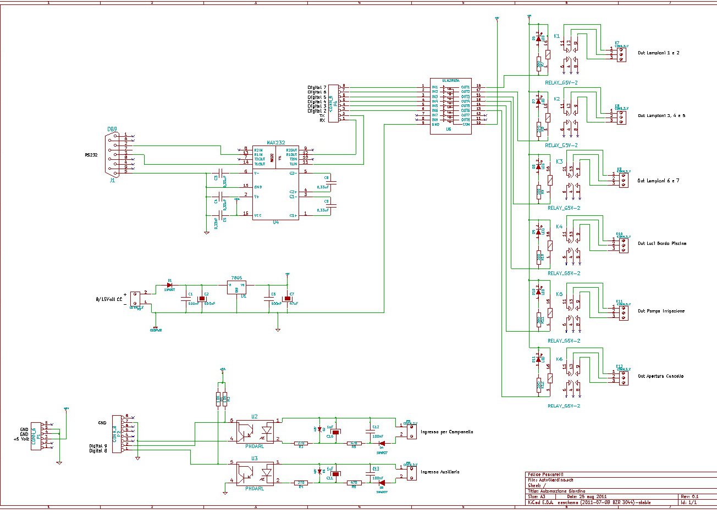Screen dimensions: 717x514
Task: Select the 7805 voltage regulator
Action: [x=237, y=286]
